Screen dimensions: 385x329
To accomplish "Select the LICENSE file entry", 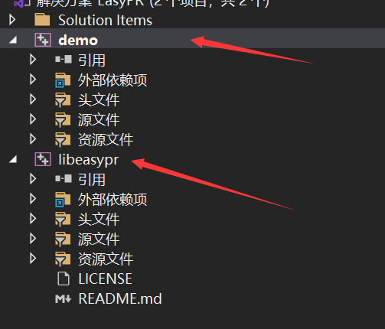I will coord(105,279).
